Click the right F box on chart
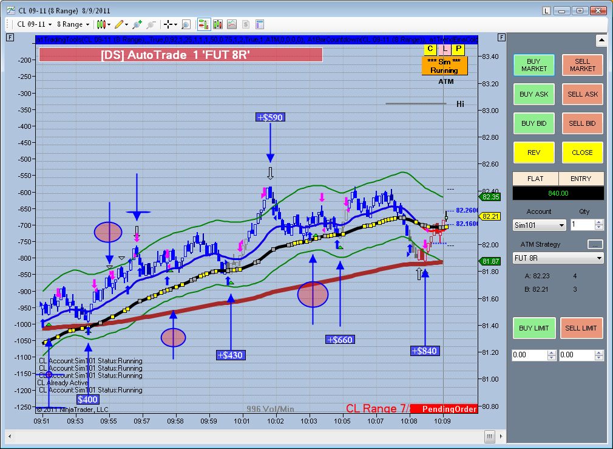This screenshot has height=449, width=613. (501, 38)
